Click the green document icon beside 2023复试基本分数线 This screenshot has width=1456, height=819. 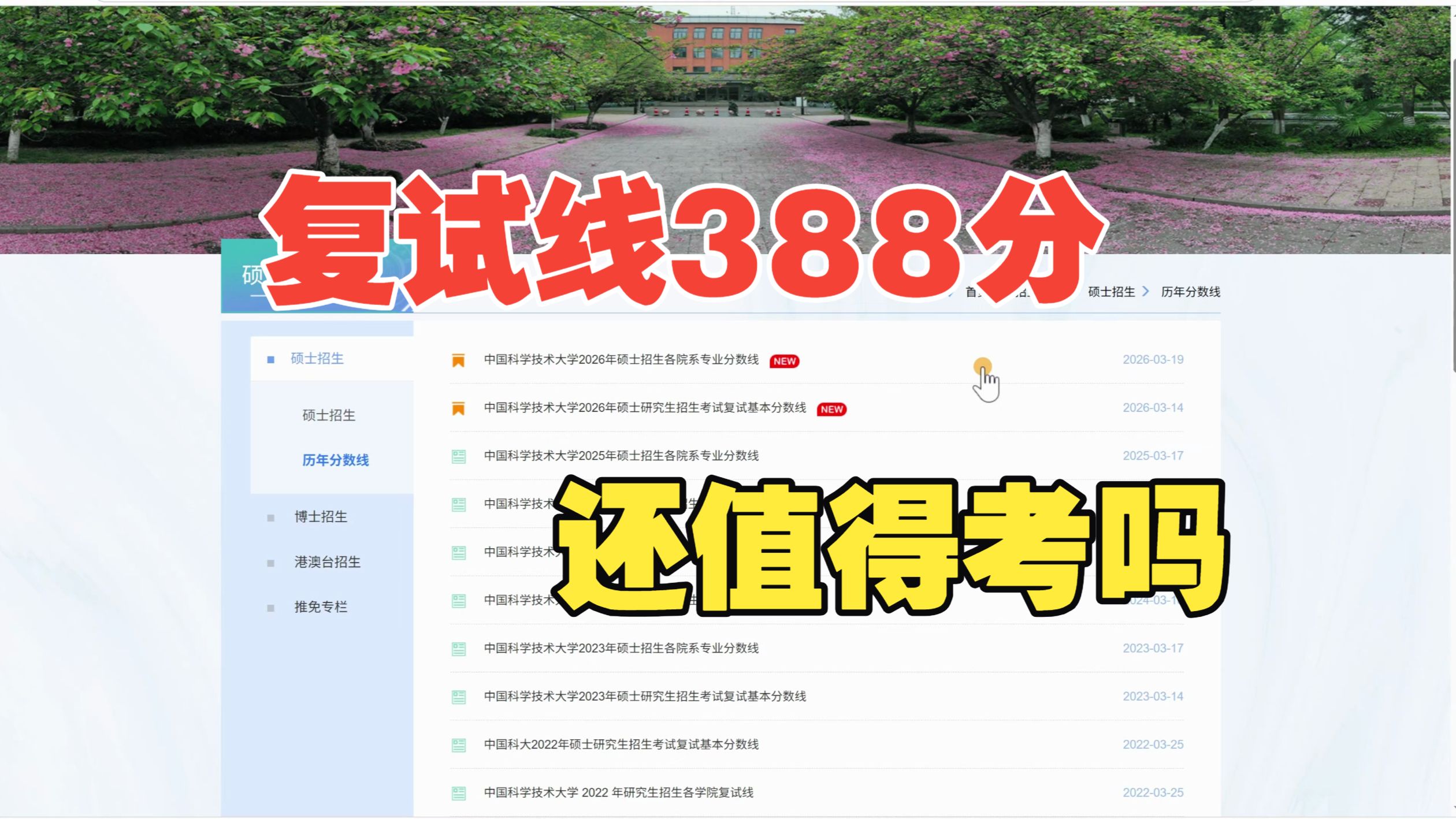point(459,697)
